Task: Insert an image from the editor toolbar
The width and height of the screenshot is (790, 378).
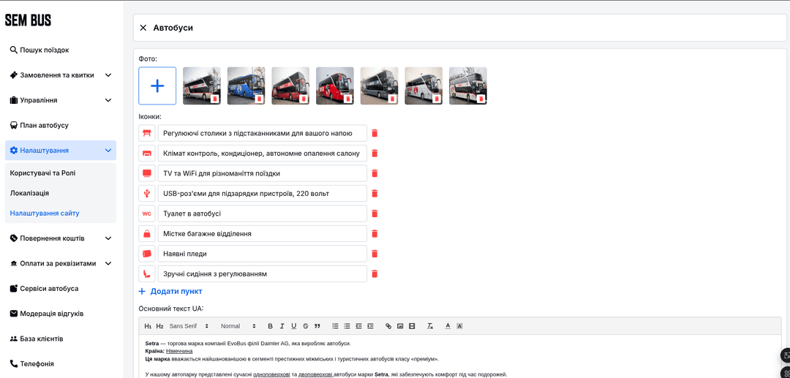Action: tap(400, 326)
